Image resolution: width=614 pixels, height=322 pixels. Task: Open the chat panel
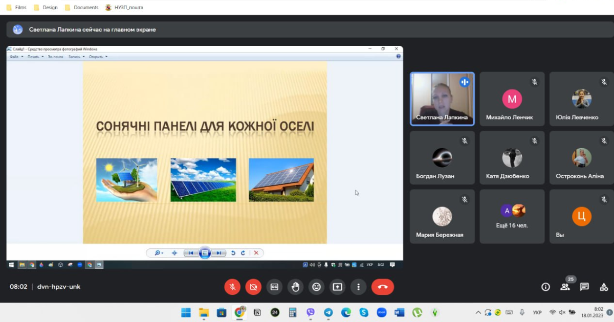coord(584,287)
